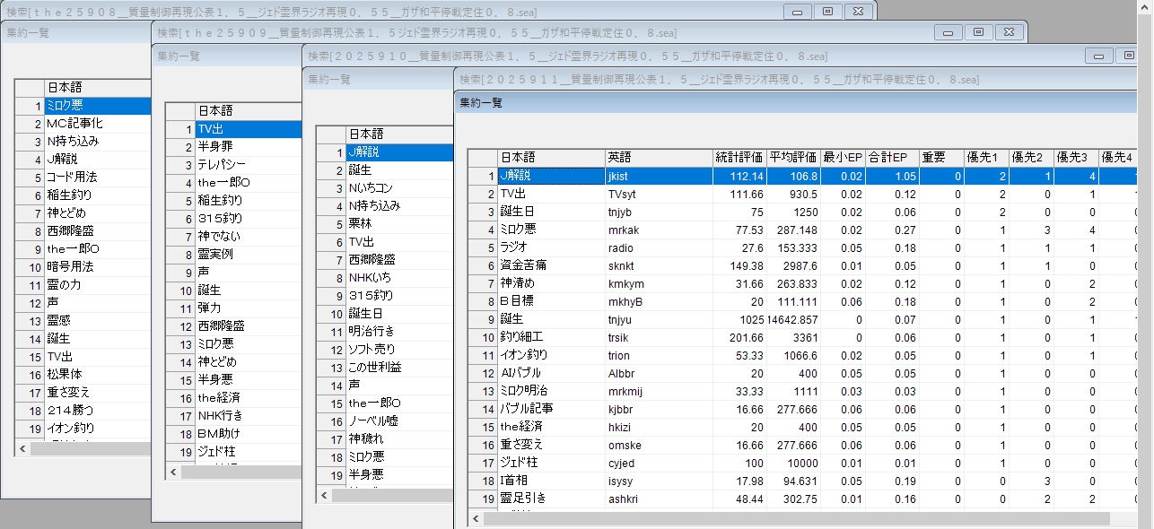Close the the25908 search window
Image resolution: width=1154 pixels, height=529 pixels.
click(x=858, y=12)
